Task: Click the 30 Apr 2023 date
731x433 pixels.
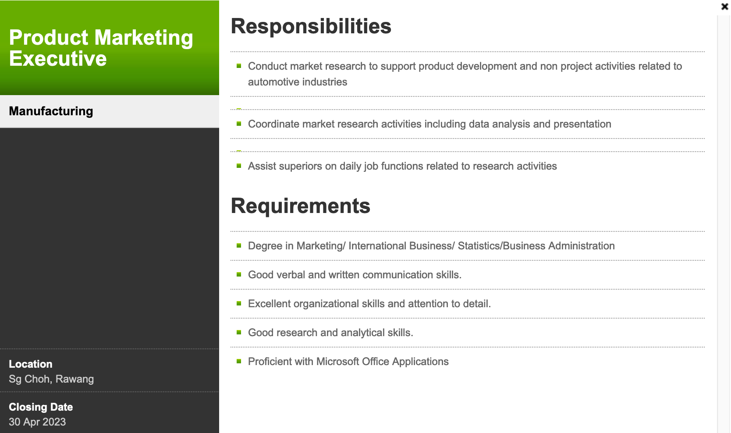Action: (37, 422)
